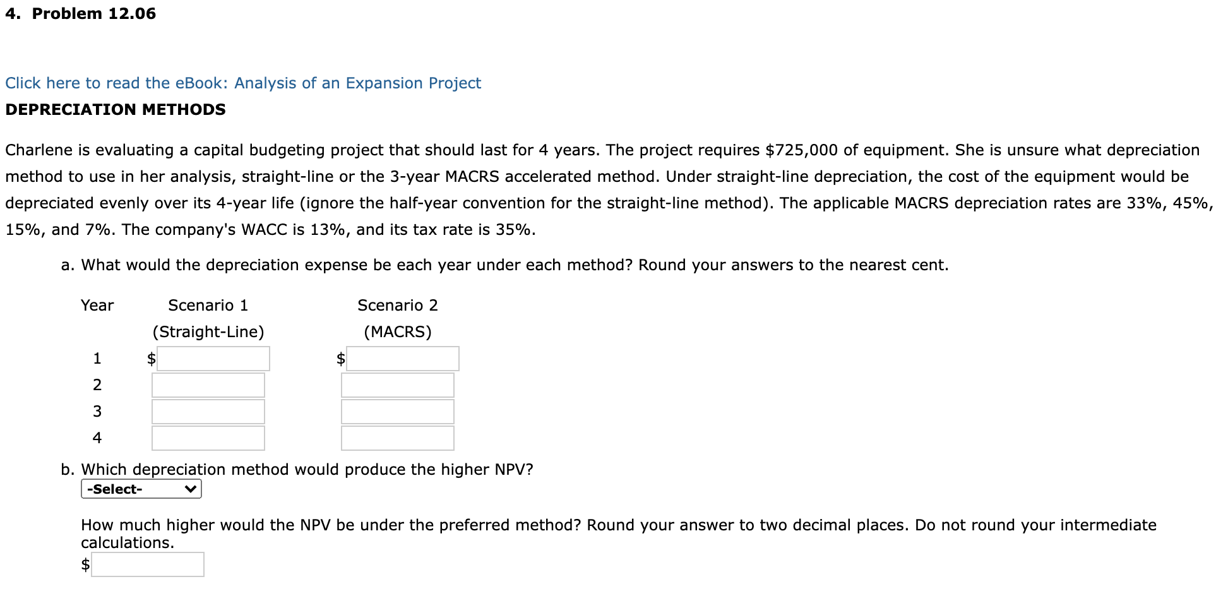Image resolution: width=1216 pixels, height=596 pixels.
Task: Select the Problem 12.06 heading
Action: 80,13
